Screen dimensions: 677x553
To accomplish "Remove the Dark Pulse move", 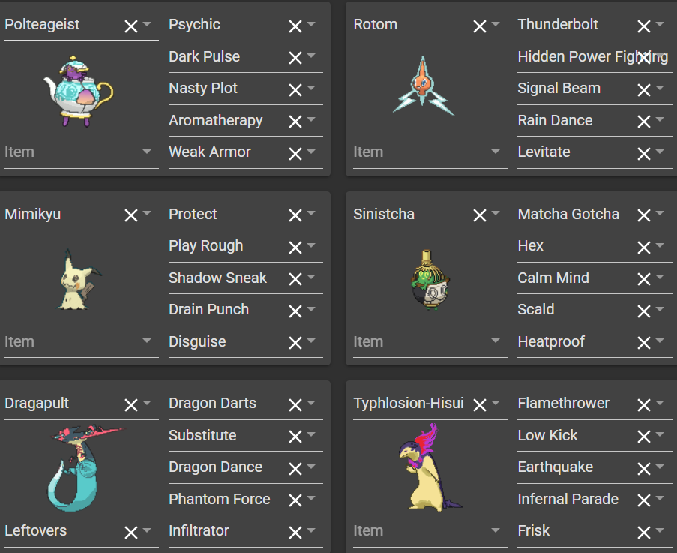I will pos(295,58).
